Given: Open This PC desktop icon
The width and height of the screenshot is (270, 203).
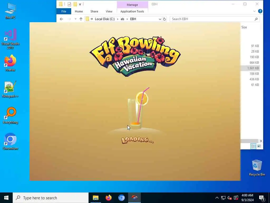Looking at the screenshot, I should [10, 11].
